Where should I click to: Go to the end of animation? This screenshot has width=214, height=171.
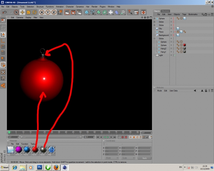tap(114, 137)
